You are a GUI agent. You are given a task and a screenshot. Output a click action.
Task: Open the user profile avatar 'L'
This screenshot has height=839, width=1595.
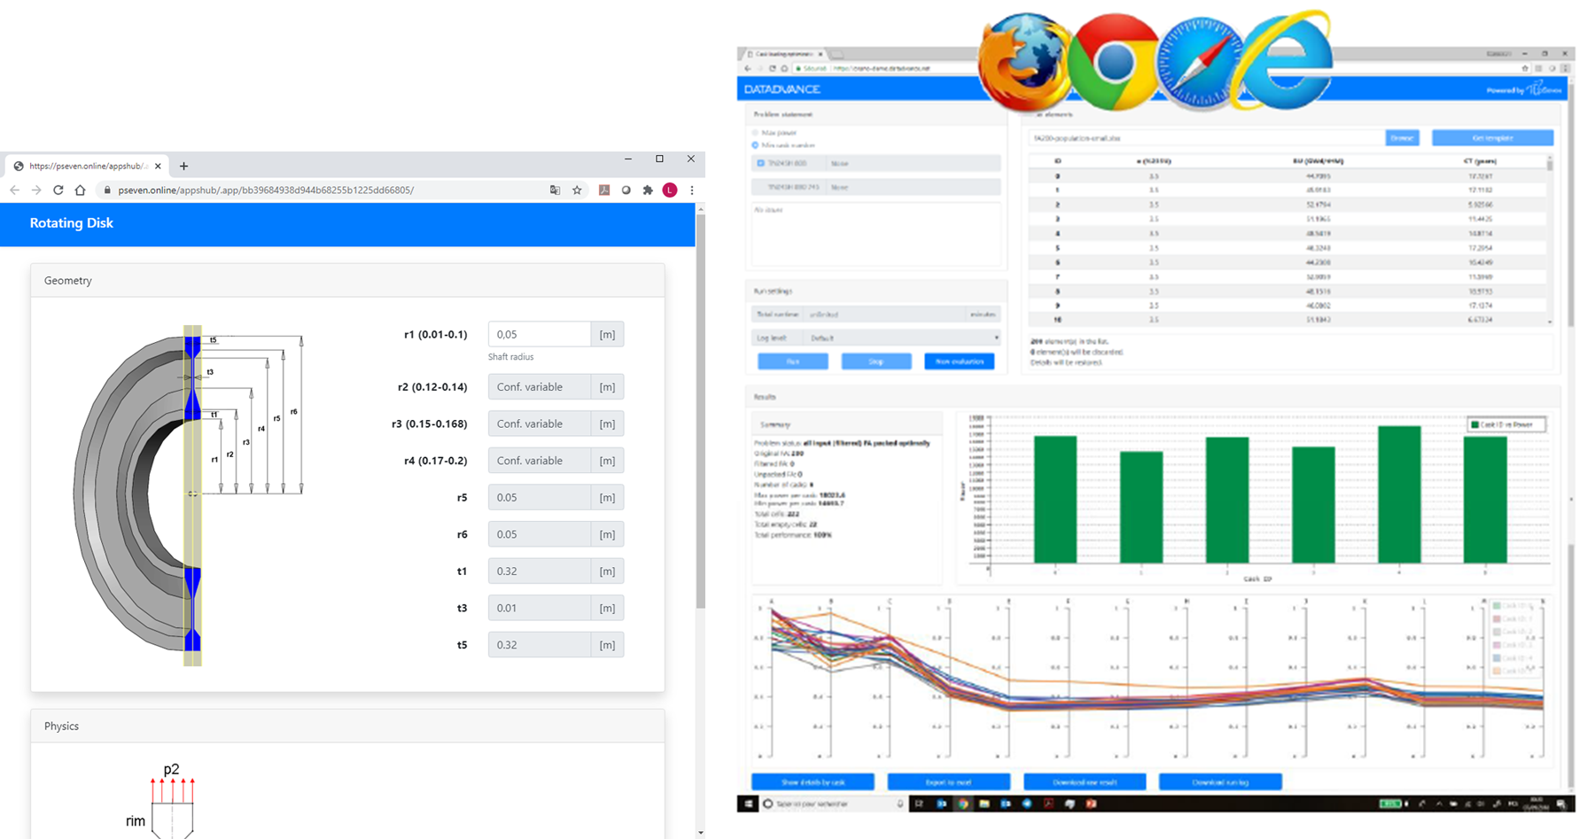click(x=670, y=190)
